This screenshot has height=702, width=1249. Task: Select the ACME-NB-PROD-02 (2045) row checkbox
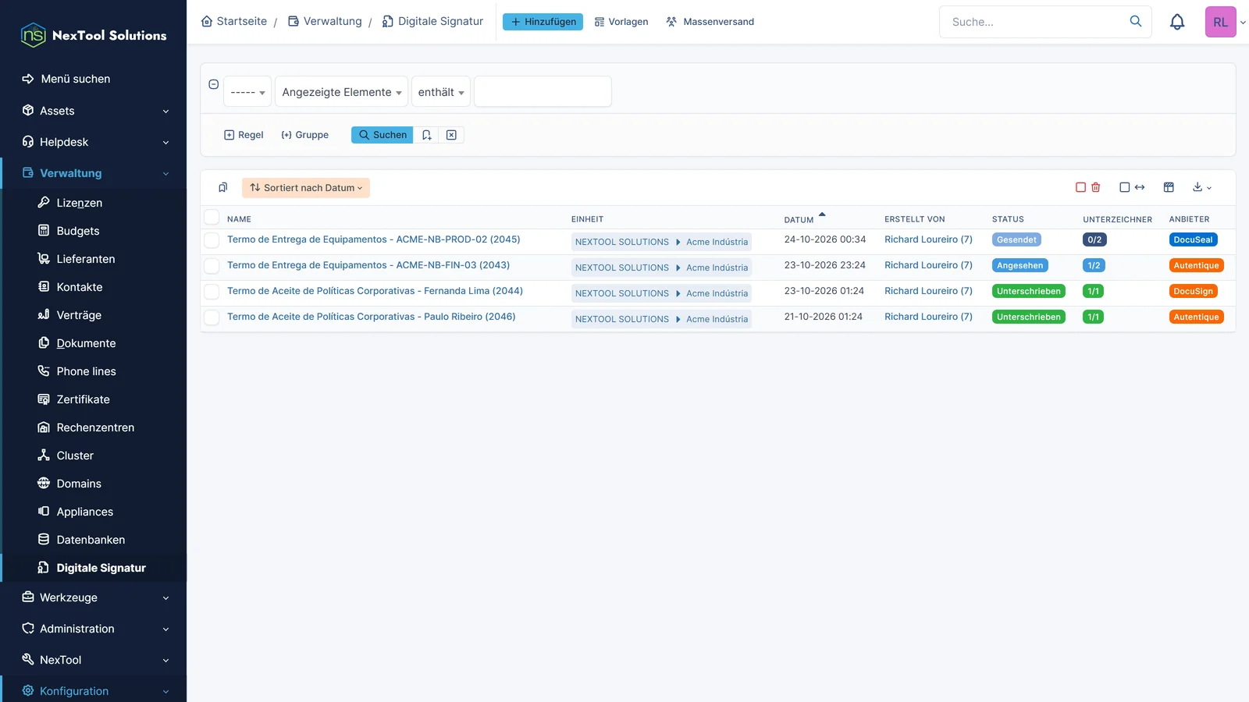(212, 240)
